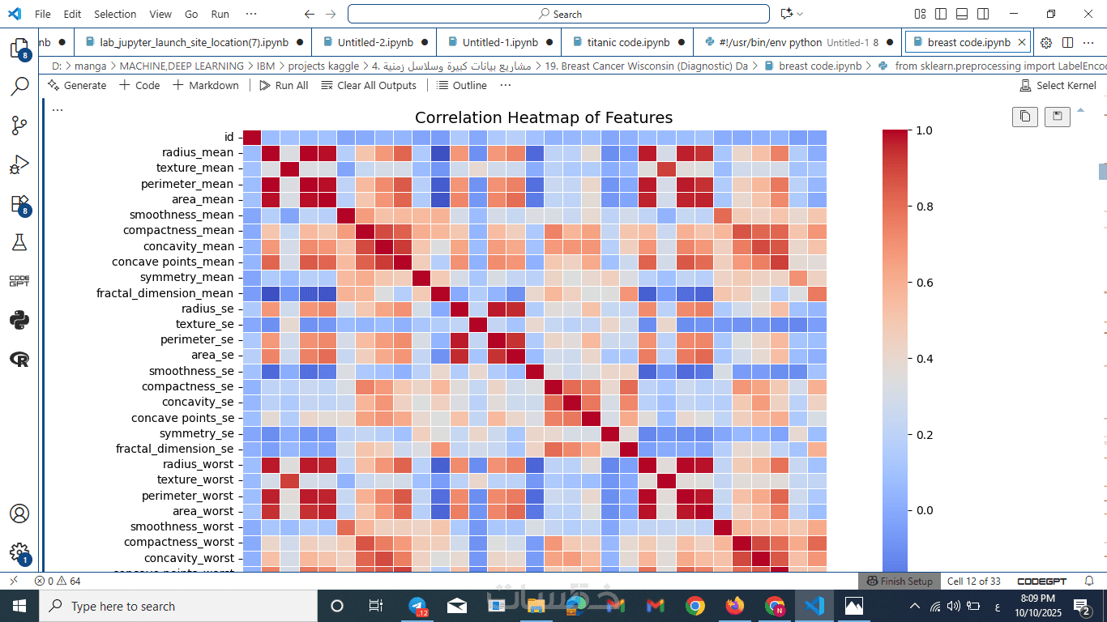Viewport: 1107px width, 622px height.
Task: Close the breast code.ipynb tab
Action: coord(1021,42)
